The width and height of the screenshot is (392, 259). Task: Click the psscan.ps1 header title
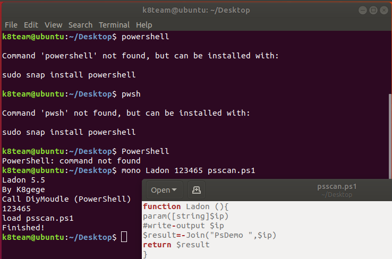336,186
